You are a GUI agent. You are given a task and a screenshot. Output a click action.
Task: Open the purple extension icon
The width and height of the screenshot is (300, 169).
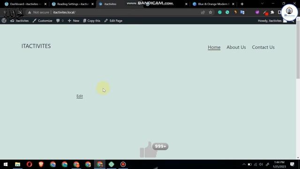[x=257, y=12]
